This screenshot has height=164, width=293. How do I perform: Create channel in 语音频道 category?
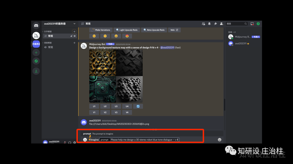[74, 43]
